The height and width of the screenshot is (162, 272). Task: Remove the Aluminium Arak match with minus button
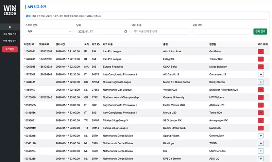coord(260,52)
